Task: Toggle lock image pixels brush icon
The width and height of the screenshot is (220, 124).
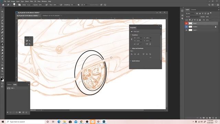Action: [192, 20]
